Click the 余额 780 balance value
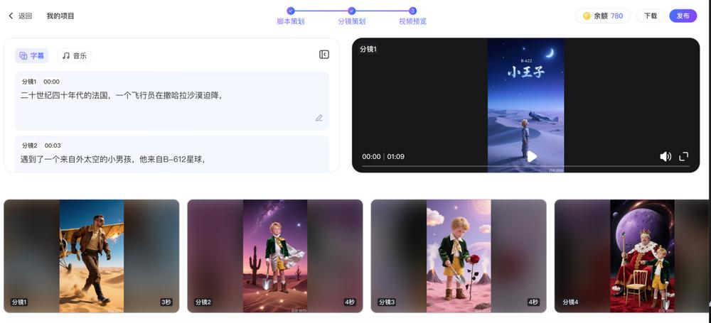This screenshot has width=711, height=323. [616, 16]
